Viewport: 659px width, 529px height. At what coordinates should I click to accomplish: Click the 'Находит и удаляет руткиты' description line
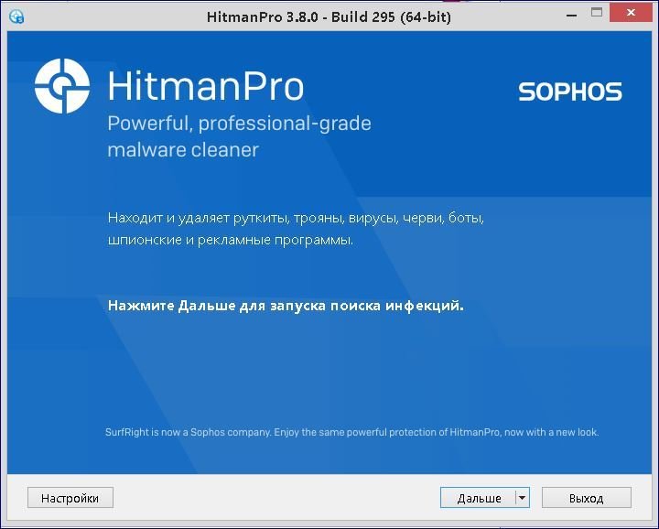click(296, 218)
